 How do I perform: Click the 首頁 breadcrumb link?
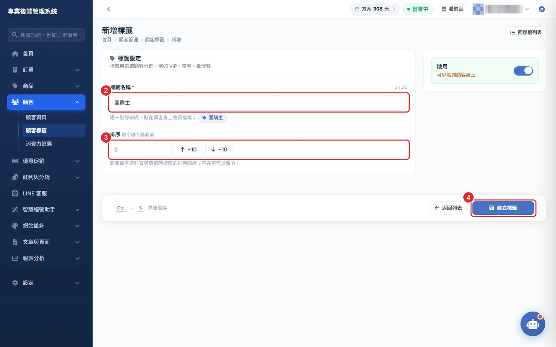tap(107, 40)
